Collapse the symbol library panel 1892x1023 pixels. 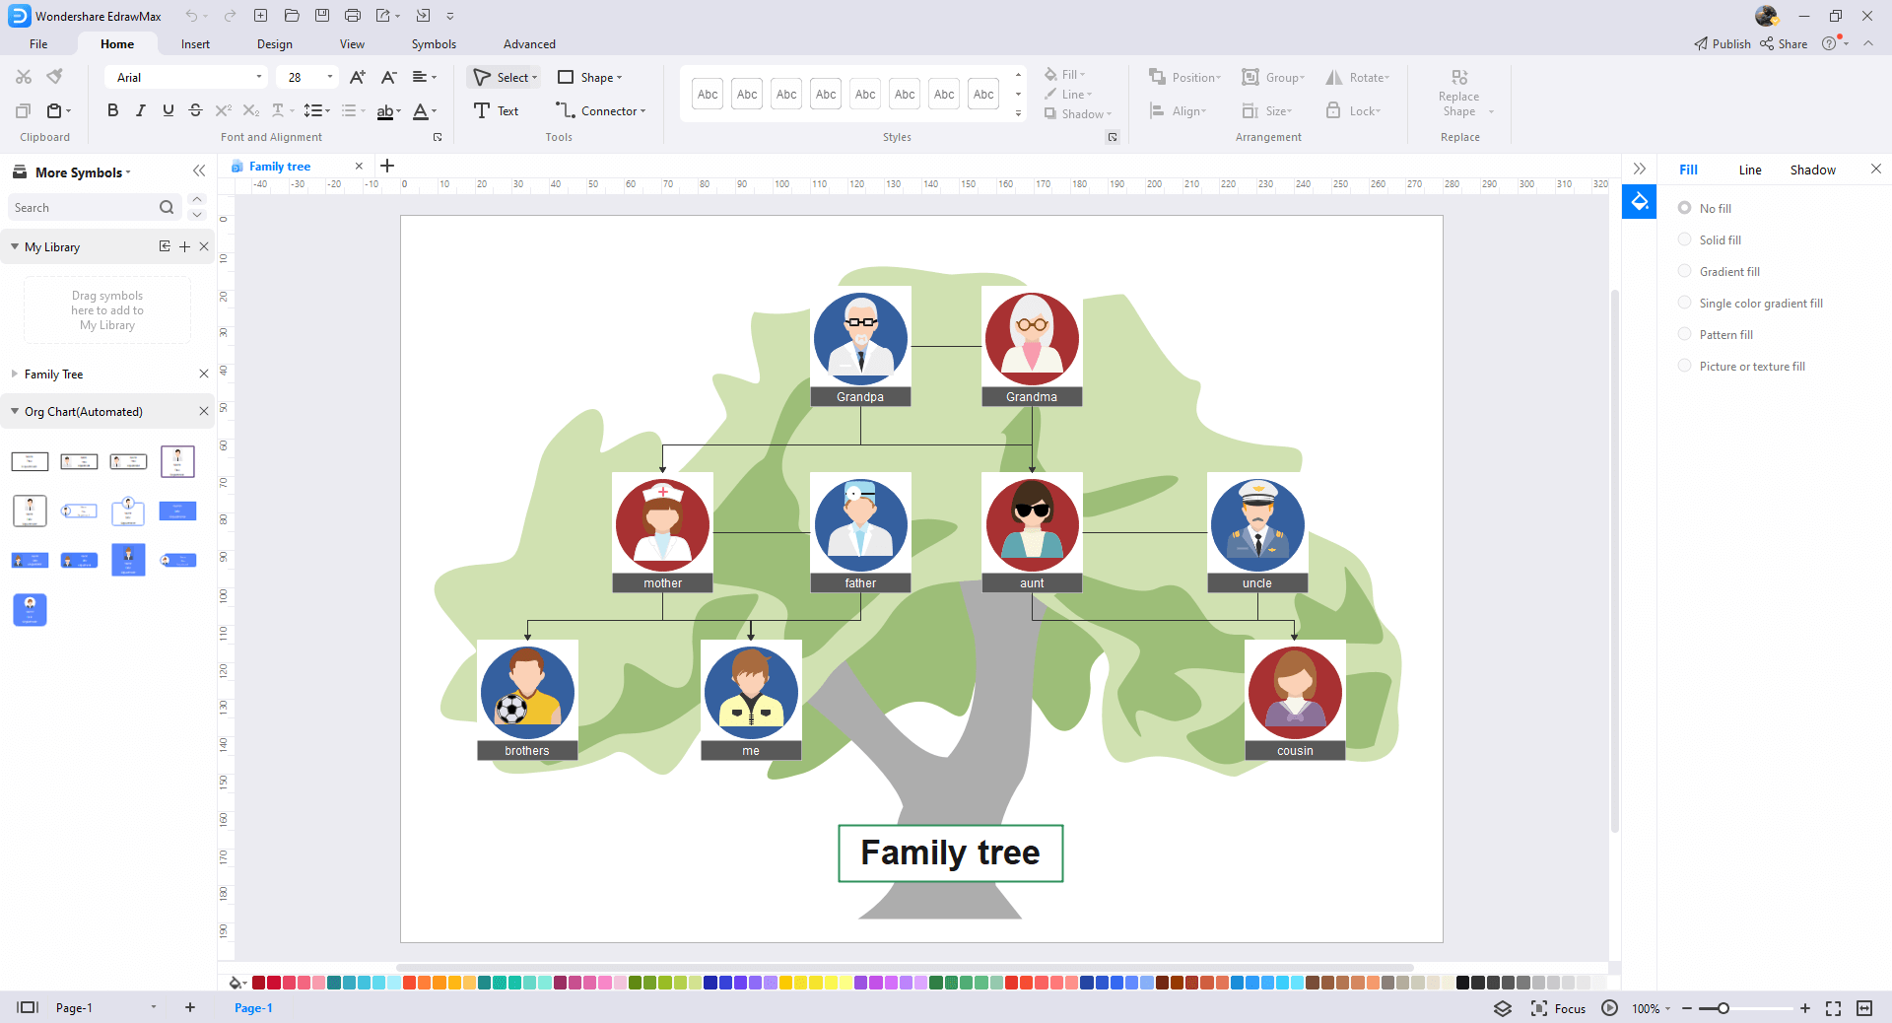[x=199, y=171]
